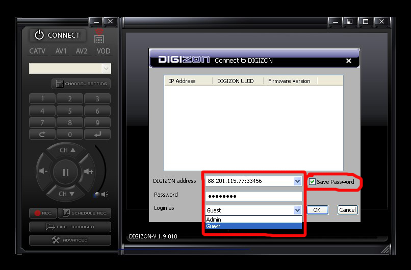The image size is (411, 270).
Task: Tap keypad digit 2
Action: point(70,99)
